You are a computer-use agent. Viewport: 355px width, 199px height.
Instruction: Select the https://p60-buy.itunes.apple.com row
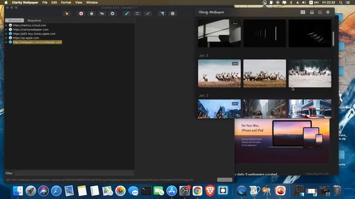click(34, 34)
